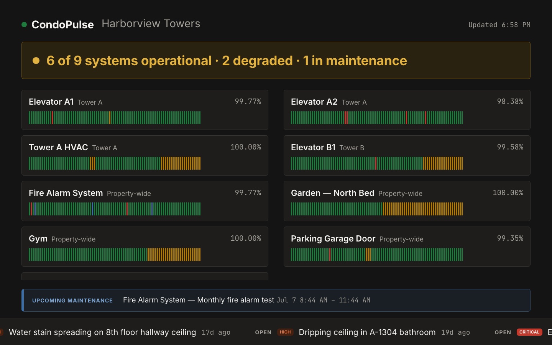Open the Elevator A1 status card

[145, 110]
